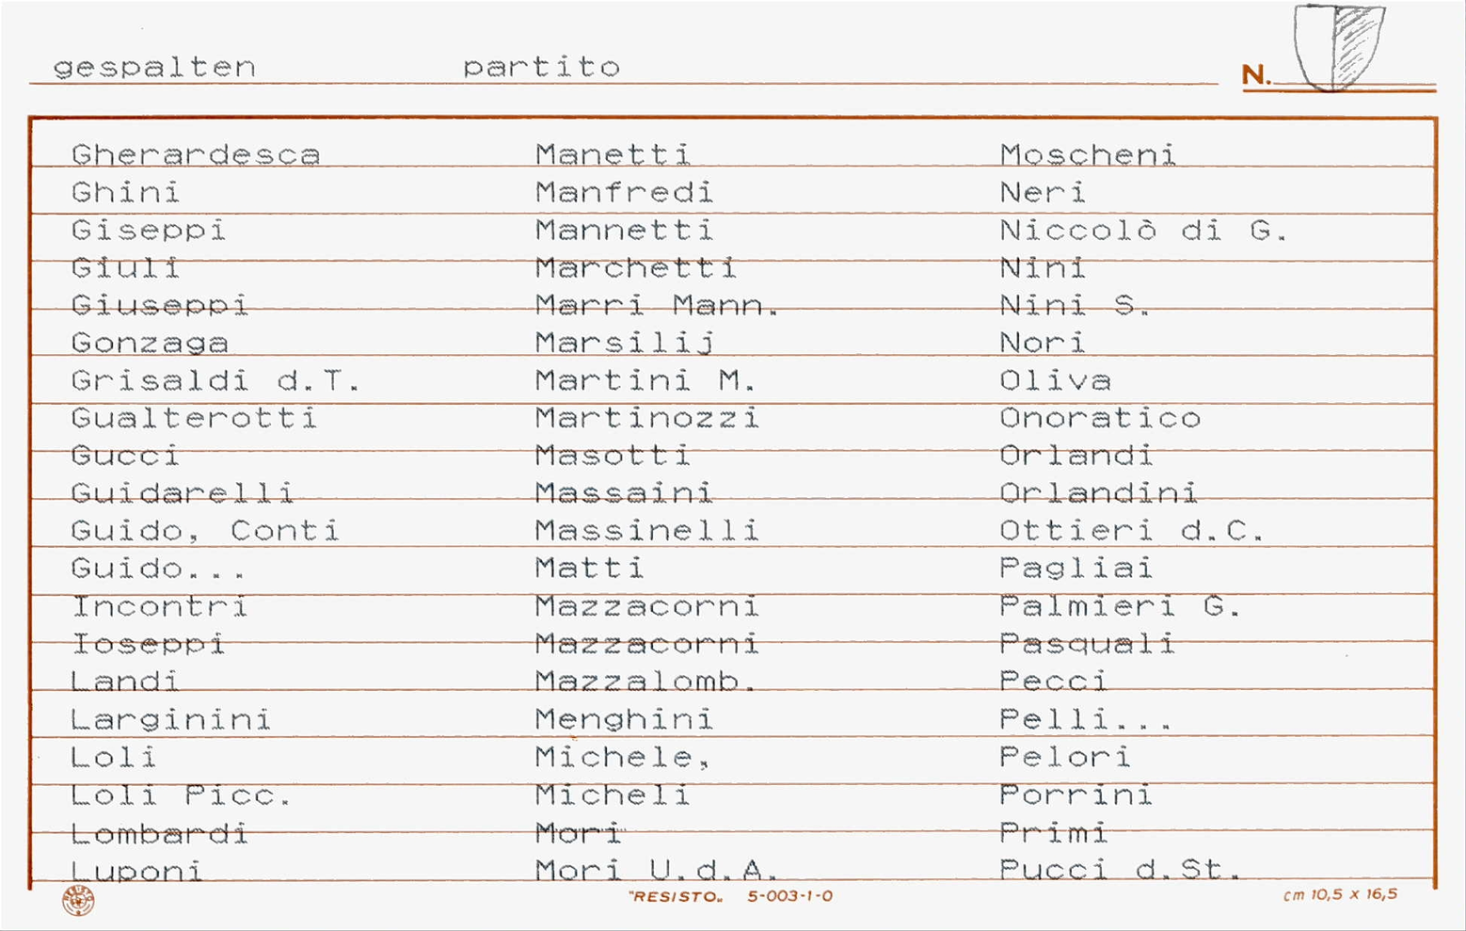The height and width of the screenshot is (931, 1466).
Task: Click the name Manfredi
Action: tap(625, 192)
